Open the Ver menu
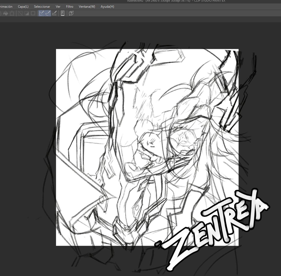This screenshot has width=281, height=276. pos(58,7)
